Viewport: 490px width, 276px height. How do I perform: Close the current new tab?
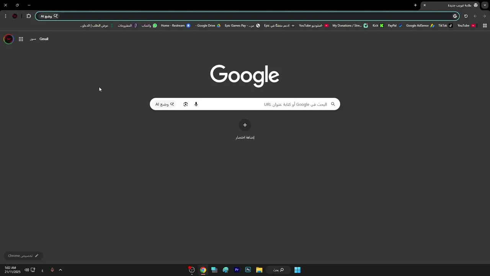pyautogui.click(x=425, y=5)
